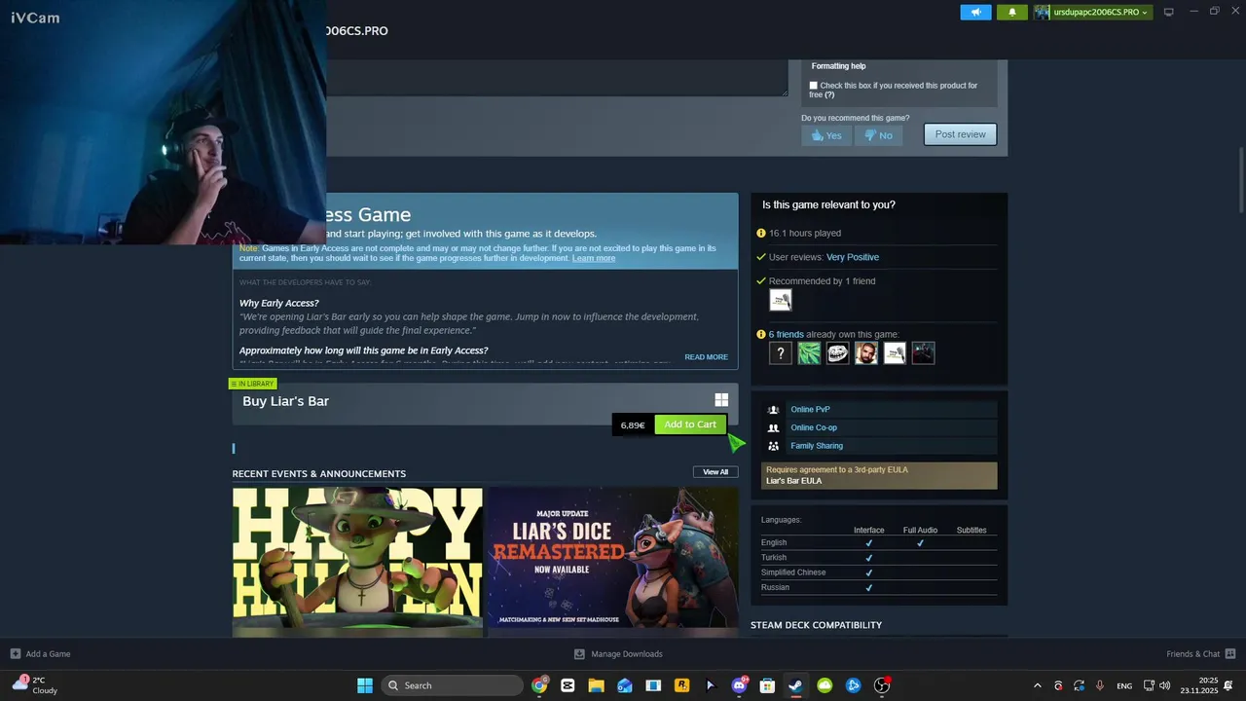Click inside the review text box

[x=557, y=78]
